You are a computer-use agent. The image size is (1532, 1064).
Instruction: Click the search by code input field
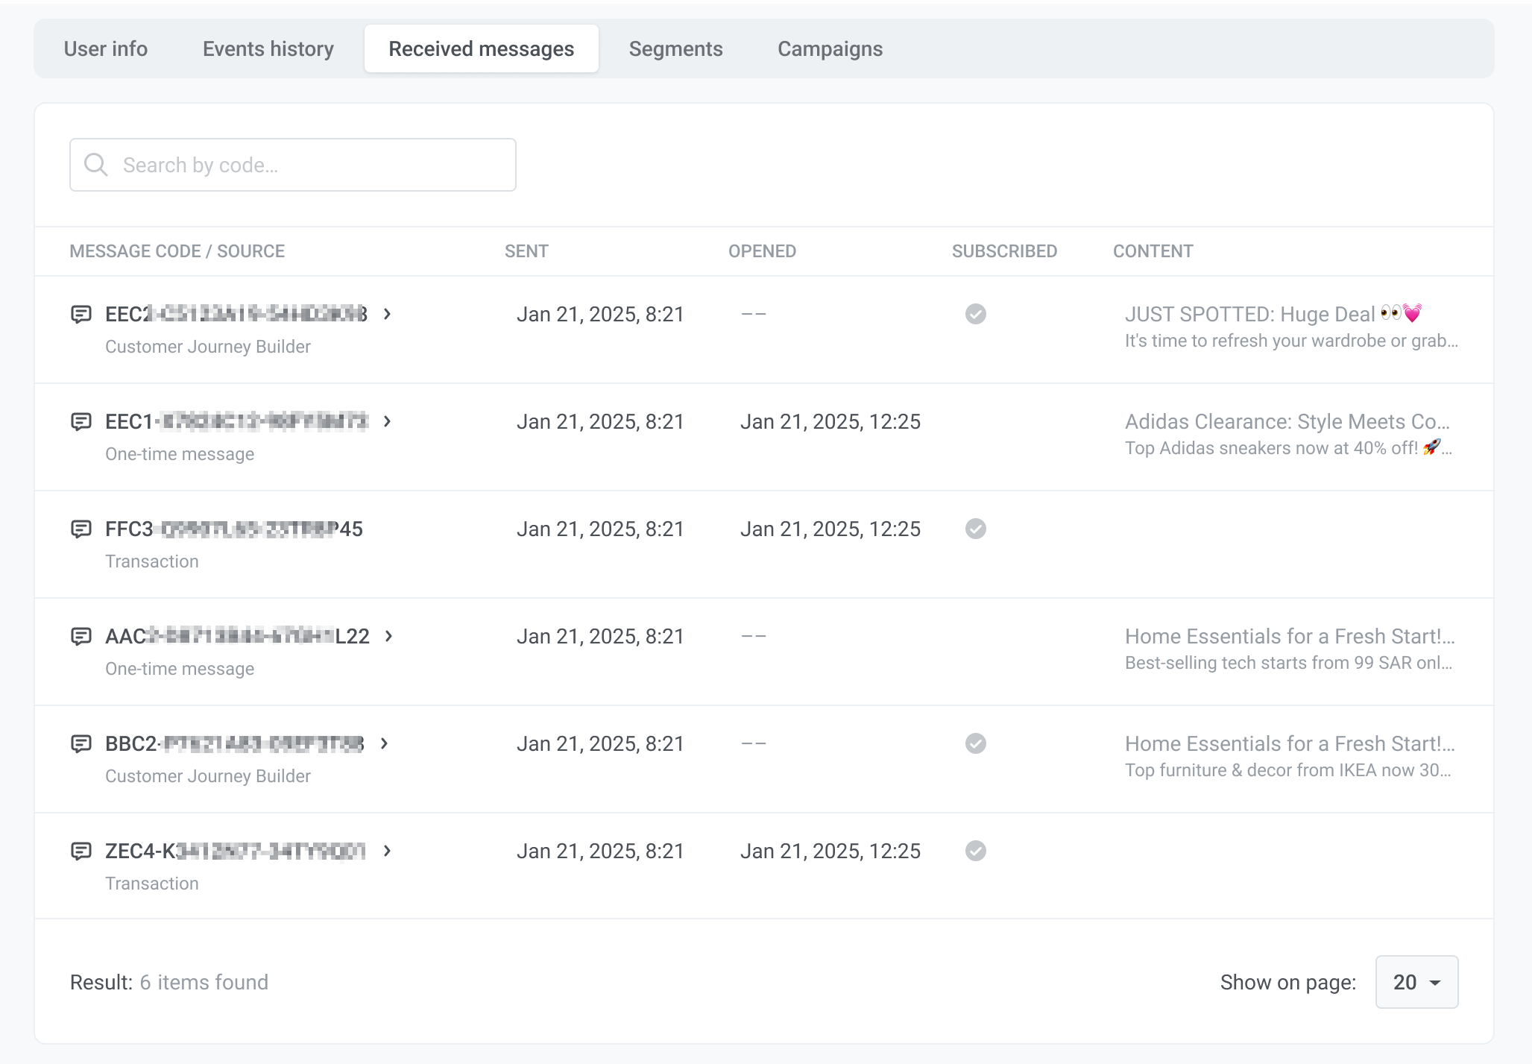(294, 164)
